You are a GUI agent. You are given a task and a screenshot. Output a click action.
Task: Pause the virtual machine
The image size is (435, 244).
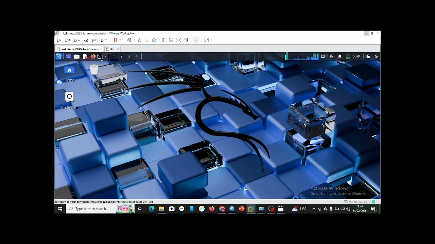click(x=115, y=40)
